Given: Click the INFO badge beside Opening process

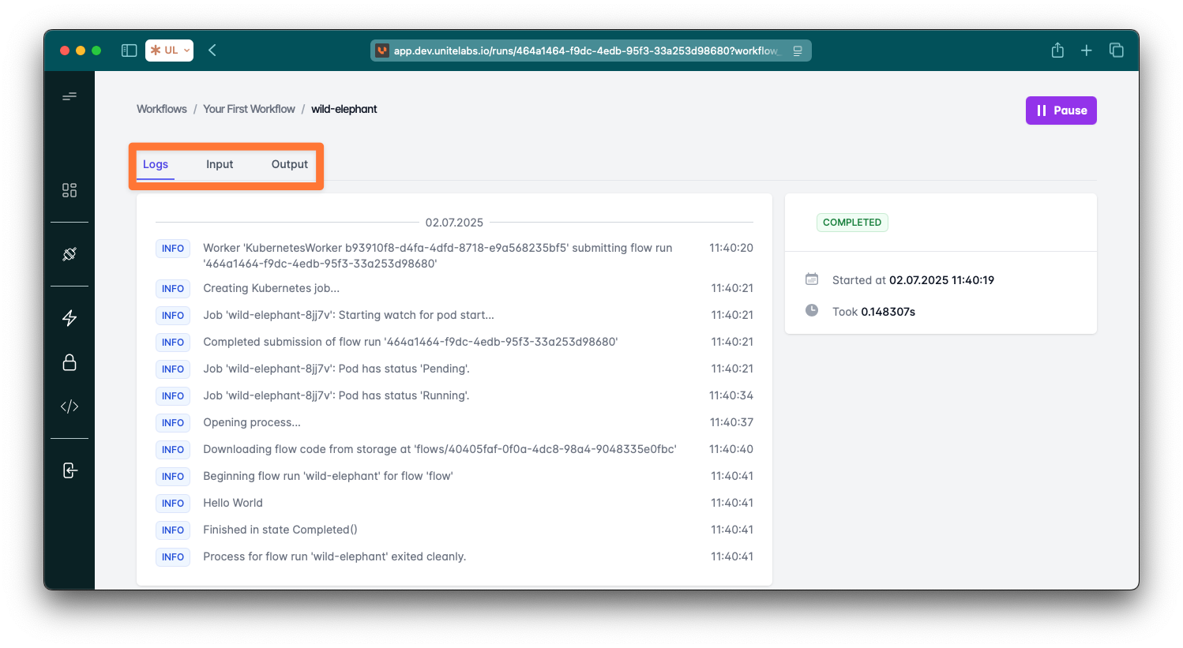Looking at the screenshot, I should (173, 423).
